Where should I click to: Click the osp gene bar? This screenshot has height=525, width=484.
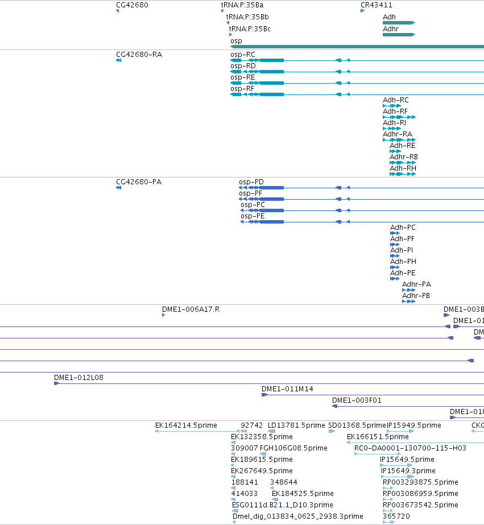click(357, 47)
